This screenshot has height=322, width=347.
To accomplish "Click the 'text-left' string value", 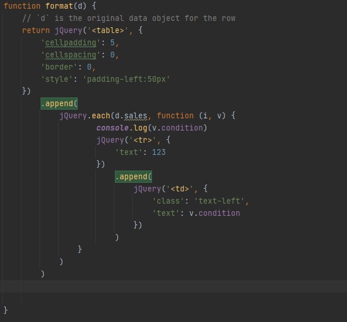I will [x=219, y=201].
